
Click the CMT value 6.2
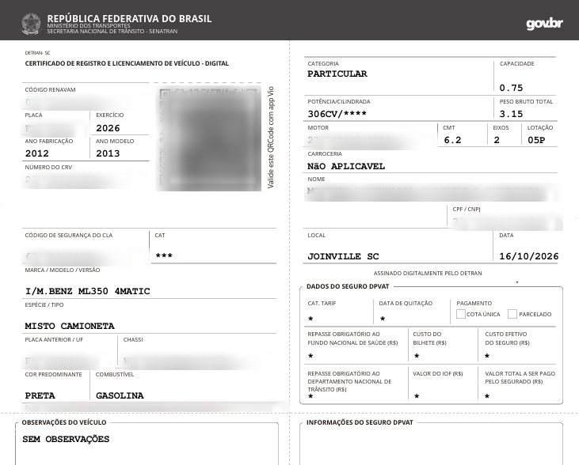pos(452,140)
